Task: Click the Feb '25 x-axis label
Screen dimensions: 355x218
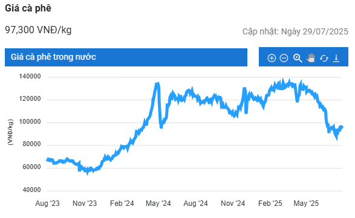Action: coord(270,204)
